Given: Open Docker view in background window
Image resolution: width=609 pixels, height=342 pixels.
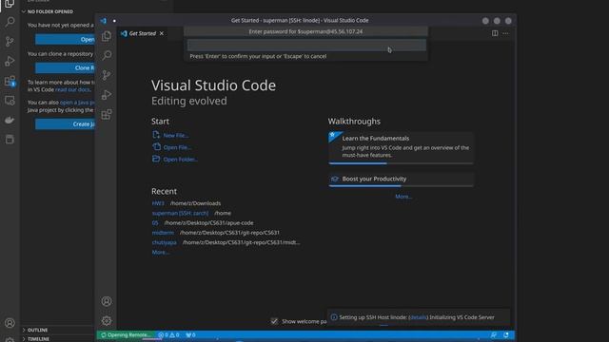Looking at the screenshot, I should pyautogui.click(x=10, y=120).
